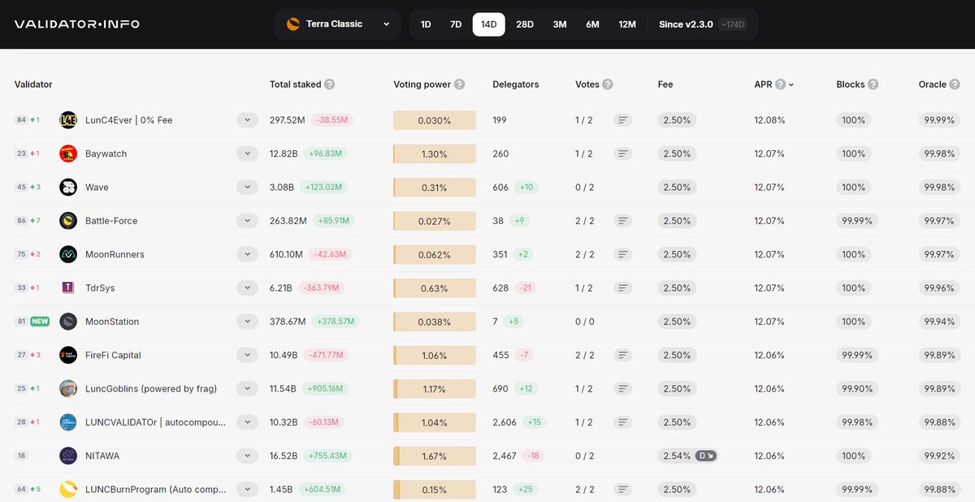This screenshot has height=502, width=975.
Task: Open the FireFi Capital votes list icon
Action: click(623, 355)
